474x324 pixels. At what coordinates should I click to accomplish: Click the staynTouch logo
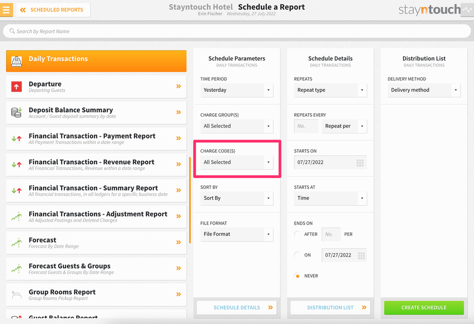[429, 10]
